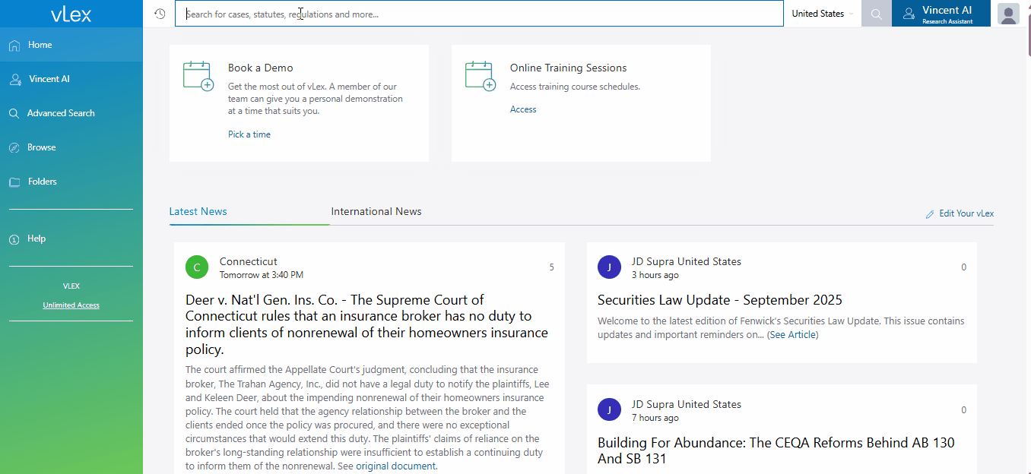1031x474 pixels.
Task: Click into the main search input field
Action: pos(479,14)
